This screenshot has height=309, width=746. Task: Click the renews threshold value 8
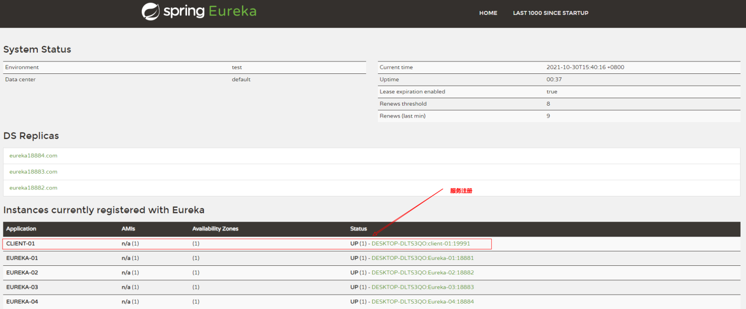[x=548, y=104]
